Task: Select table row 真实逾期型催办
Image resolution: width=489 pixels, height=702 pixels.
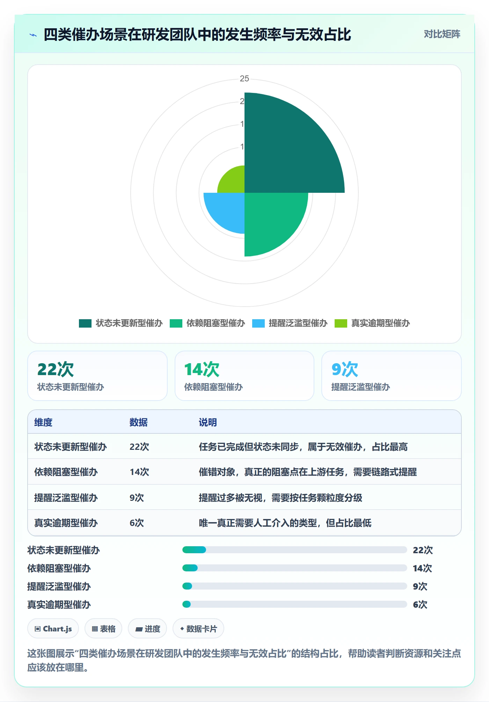Action: (245, 522)
